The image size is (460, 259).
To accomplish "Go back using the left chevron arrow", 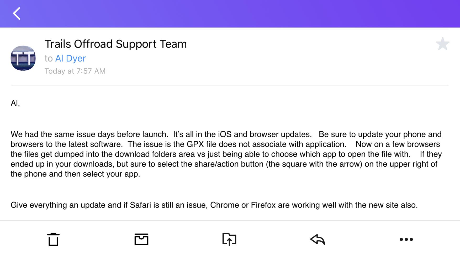I will [x=17, y=14].
